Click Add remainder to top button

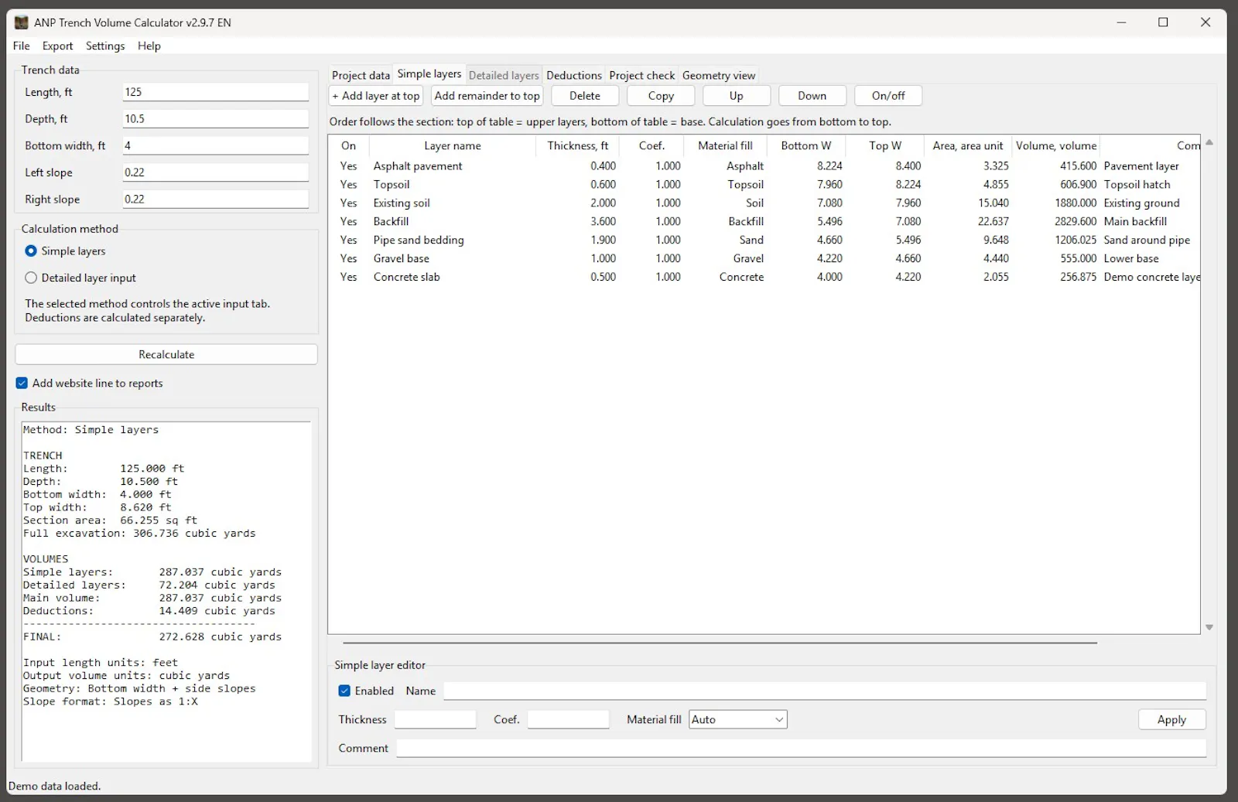click(x=487, y=96)
